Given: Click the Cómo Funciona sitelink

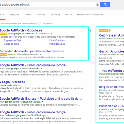Looking at the screenshot, I should tap(57, 40).
